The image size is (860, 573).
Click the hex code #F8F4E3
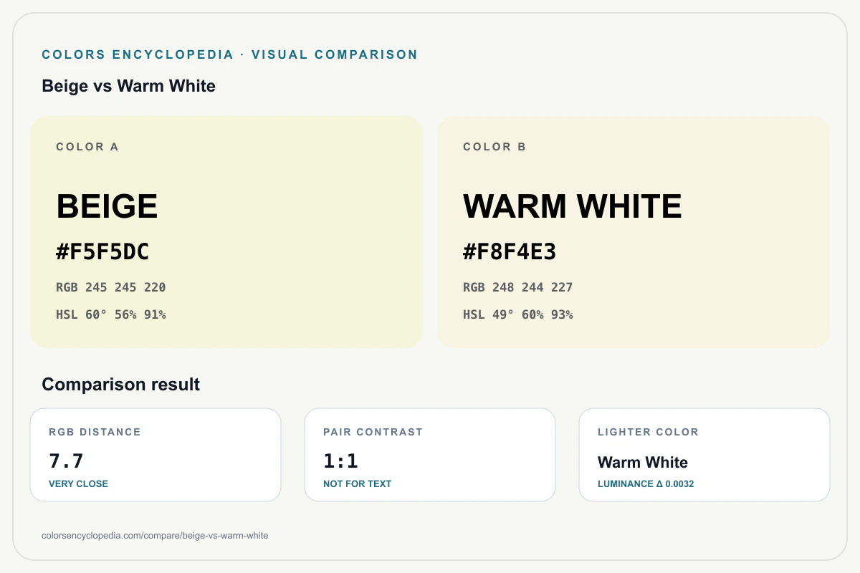coord(510,252)
